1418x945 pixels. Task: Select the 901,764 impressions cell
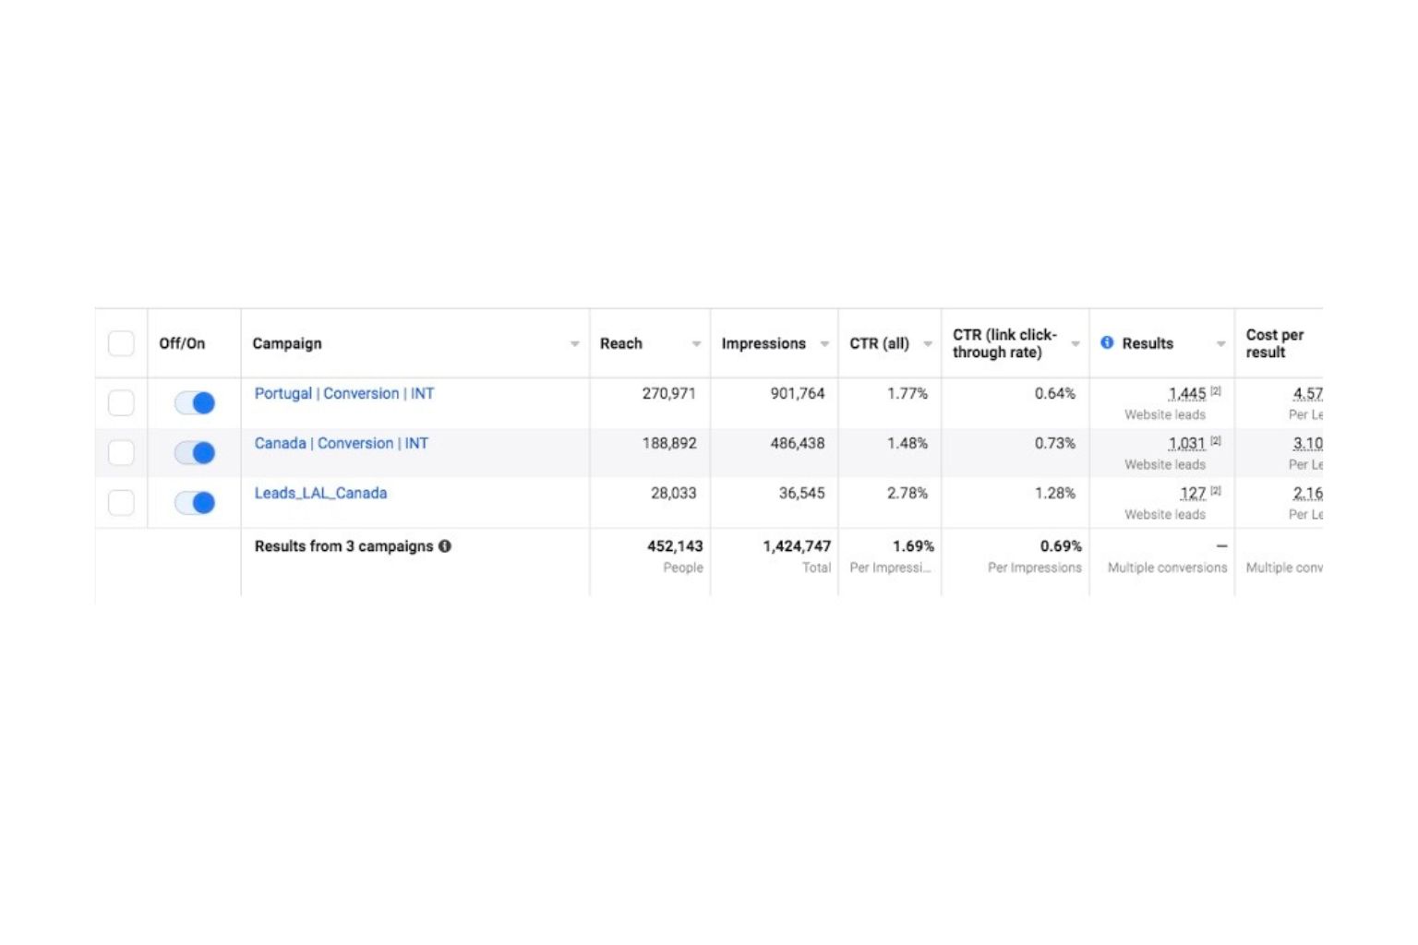[x=798, y=393]
